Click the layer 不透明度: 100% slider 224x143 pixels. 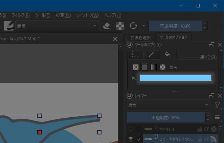166,118
